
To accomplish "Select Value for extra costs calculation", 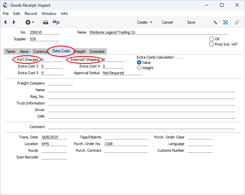I will (x=139, y=63).
